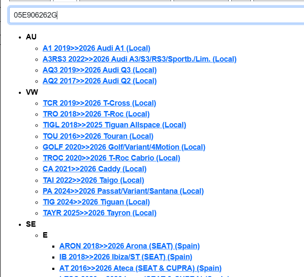Open the Passat/Variant/Santana 2024>>2026 link
The width and height of the screenshot is (304, 277).
pos(123,191)
